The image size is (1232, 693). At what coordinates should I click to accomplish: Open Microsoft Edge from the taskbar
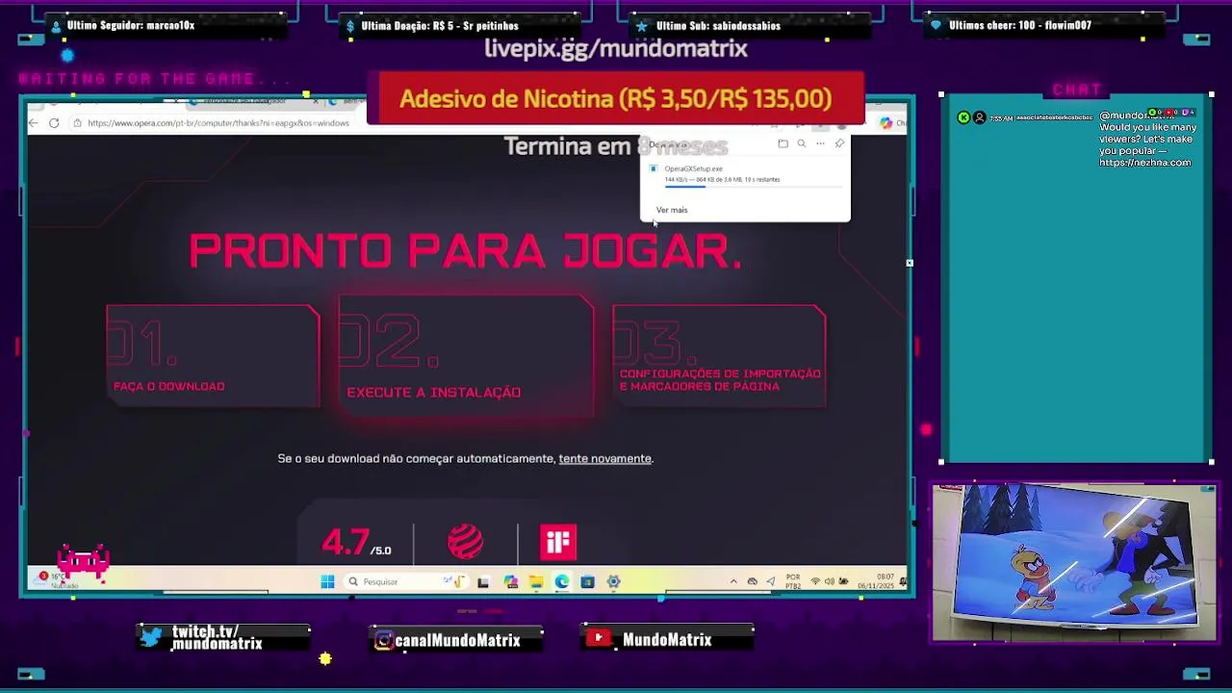[x=562, y=581]
